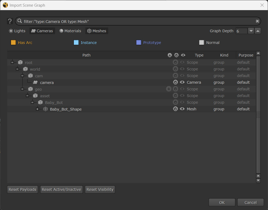Increase Graph Depth with up arrow

[x=258, y=31]
